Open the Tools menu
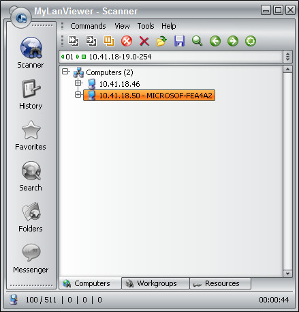 click(146, 26)
